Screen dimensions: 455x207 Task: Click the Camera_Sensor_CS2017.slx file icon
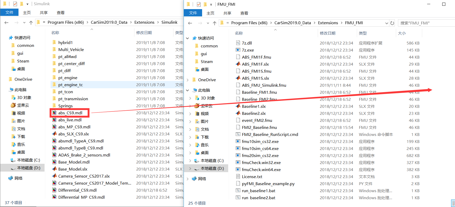pyautogui.click(x=54, y=176)
